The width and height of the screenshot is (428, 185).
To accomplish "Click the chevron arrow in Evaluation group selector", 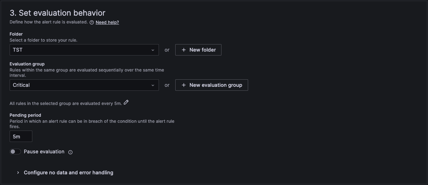I will 153,85.
